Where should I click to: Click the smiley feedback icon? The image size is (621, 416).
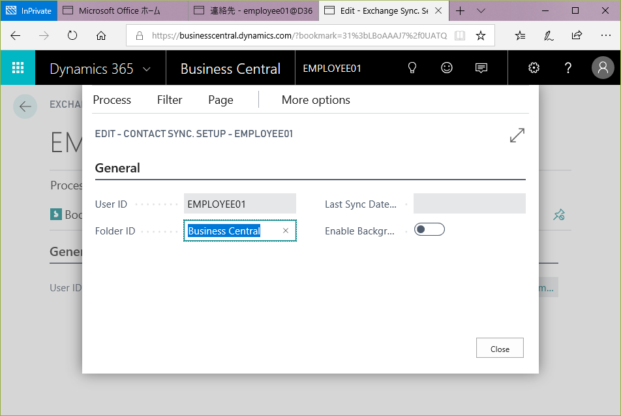pyautogui.click(x=447, y=68)
